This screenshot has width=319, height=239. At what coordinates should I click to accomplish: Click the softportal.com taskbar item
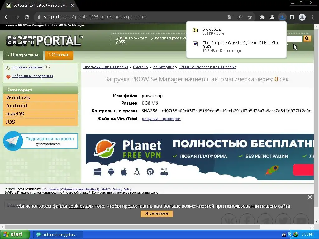pos(58,235)
